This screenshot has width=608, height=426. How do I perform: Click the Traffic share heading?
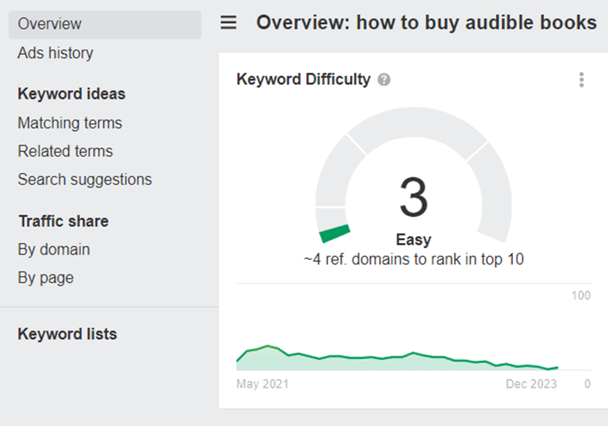click(64, 221)
